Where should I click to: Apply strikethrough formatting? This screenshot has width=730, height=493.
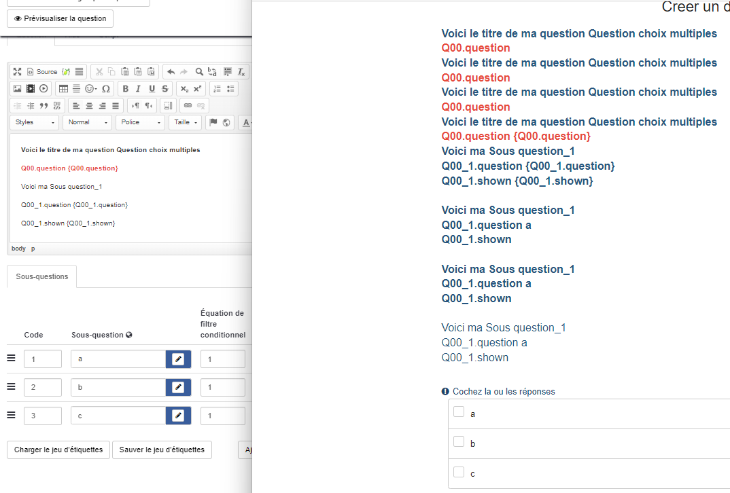[x=164, y=88]
